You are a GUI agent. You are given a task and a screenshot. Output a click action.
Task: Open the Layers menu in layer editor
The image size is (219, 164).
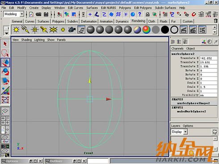pos(176,126)
